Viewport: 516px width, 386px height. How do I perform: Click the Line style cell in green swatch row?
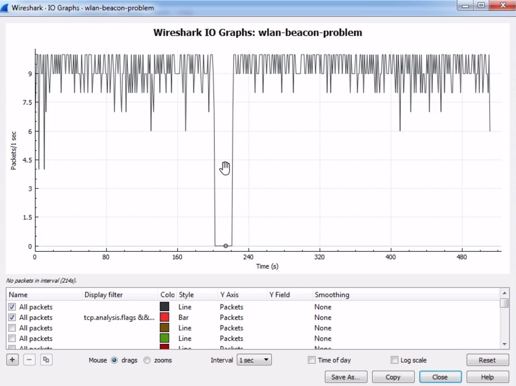(185, 339)
